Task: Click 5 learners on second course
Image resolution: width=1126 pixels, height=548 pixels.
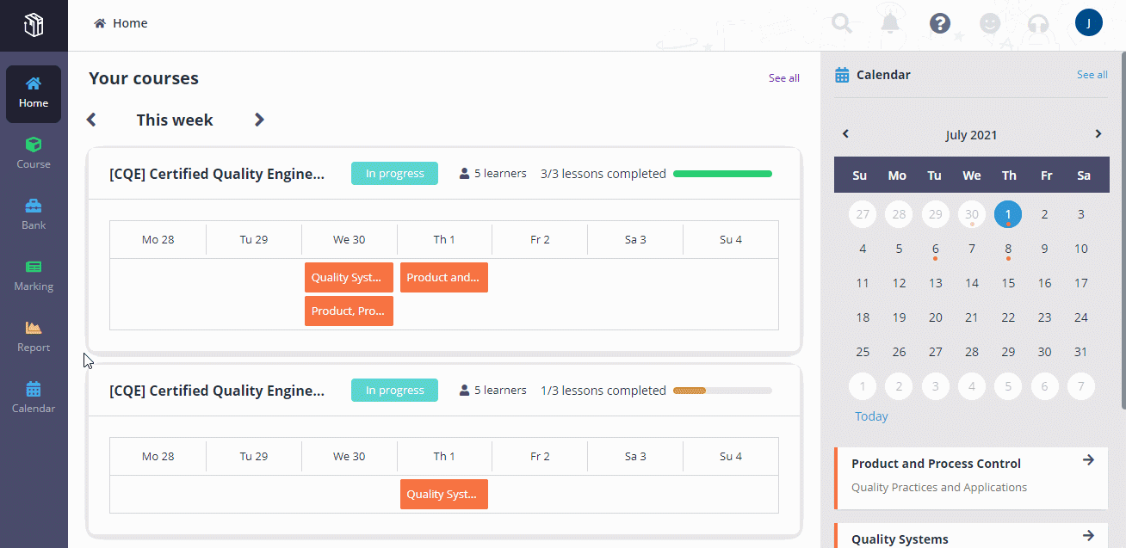Action: pos(493,391)
